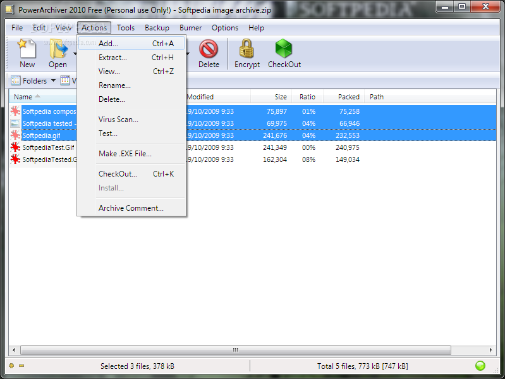
Task: Click the green status light indicator
Action: 480,366
